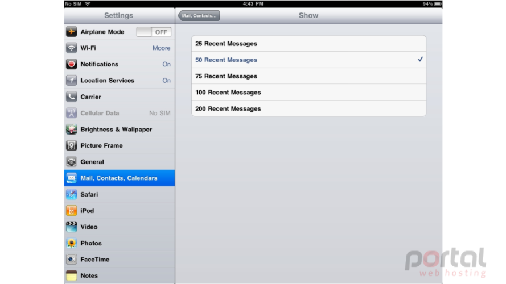Select 200 Recent Messages option
This screenshot has height=284, width=506.
[308, 108]
